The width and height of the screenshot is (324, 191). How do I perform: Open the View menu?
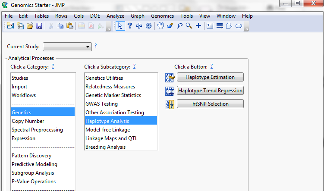coord(204,16)
